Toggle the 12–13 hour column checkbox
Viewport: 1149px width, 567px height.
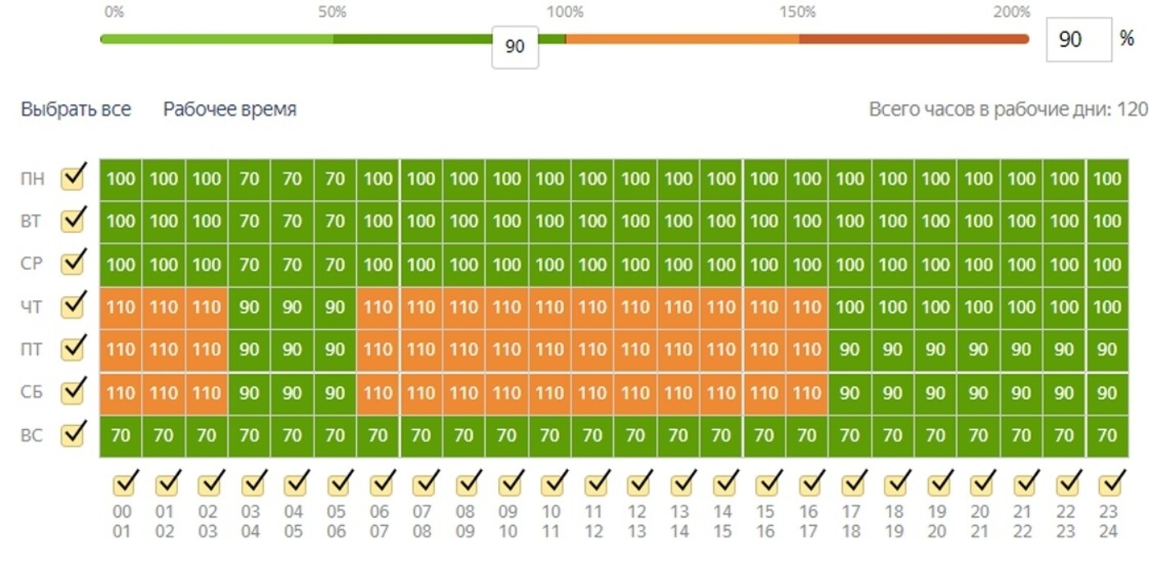tap(638, 485)
